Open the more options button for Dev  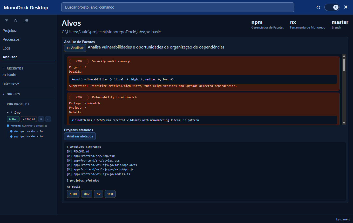coord(48,119)
